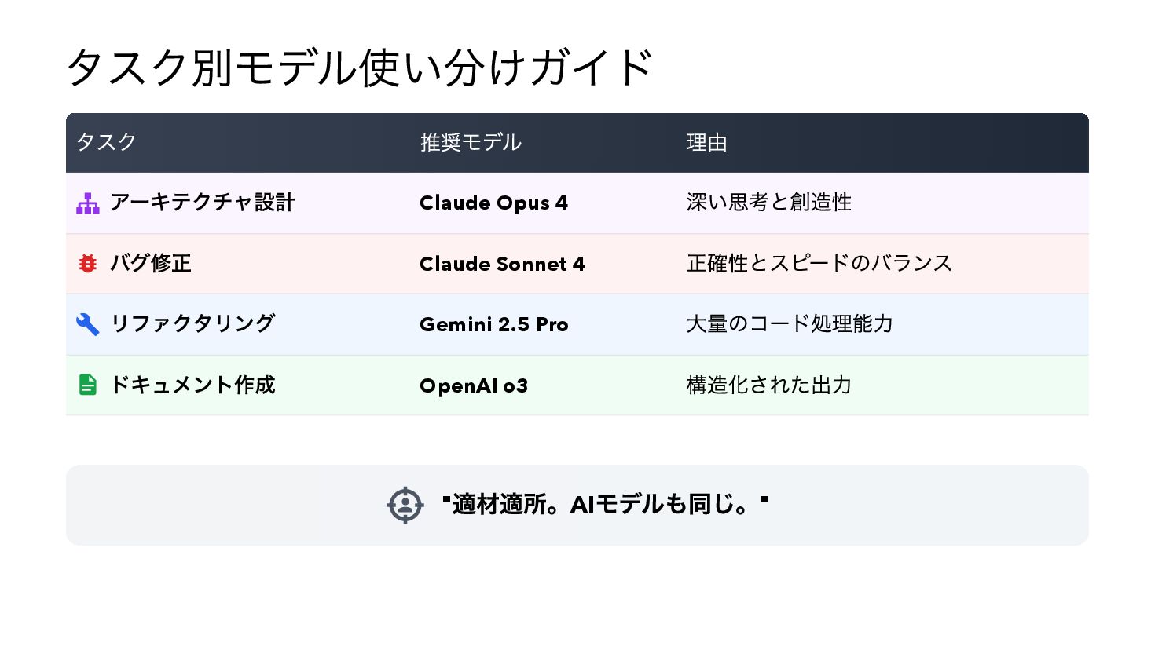Click the red bug icon
The image size is (1155, 650).
tap(88, 264)
